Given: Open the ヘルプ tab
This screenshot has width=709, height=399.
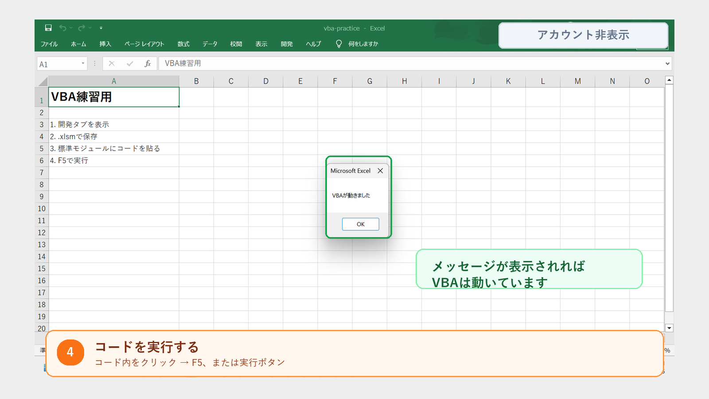Looking at the screenshot, I should [313, 44].
